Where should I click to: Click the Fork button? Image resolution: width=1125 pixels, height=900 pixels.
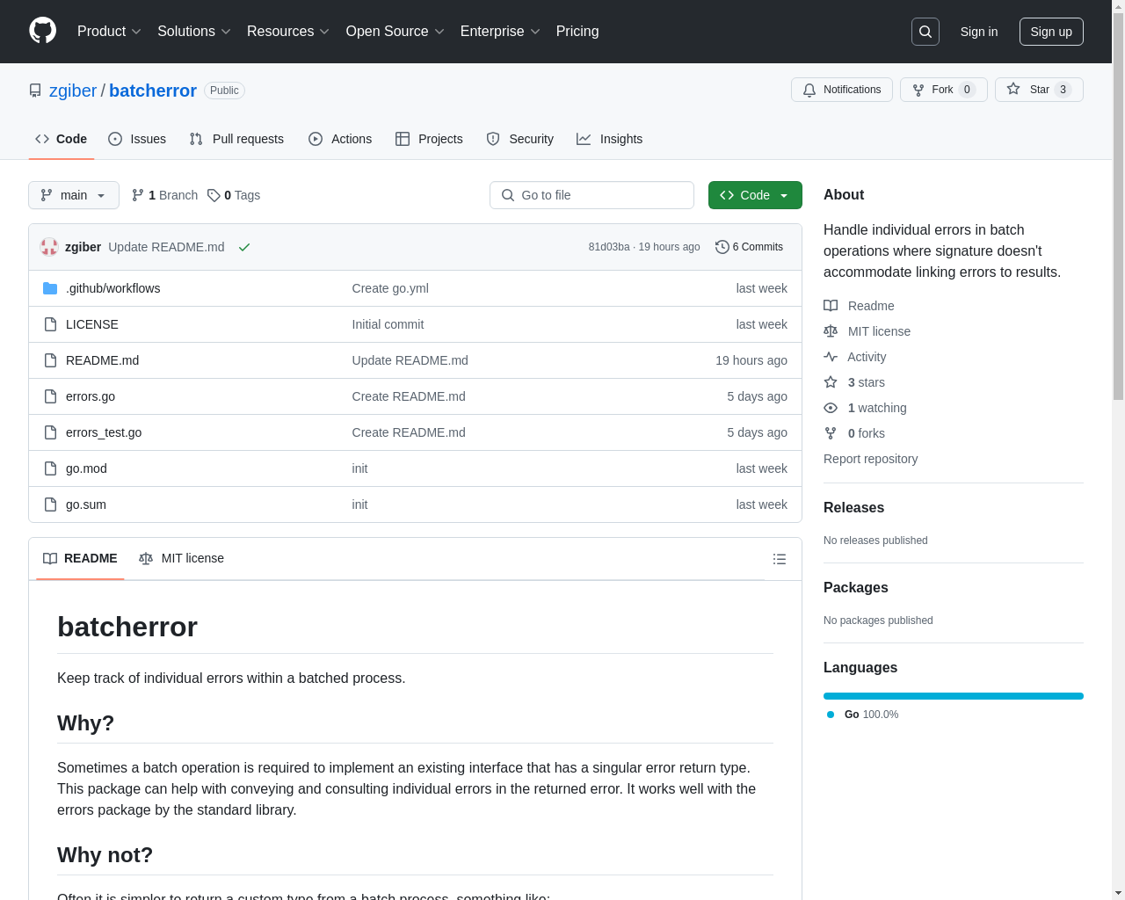coord(944,90)
